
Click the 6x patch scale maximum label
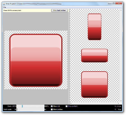45,109
